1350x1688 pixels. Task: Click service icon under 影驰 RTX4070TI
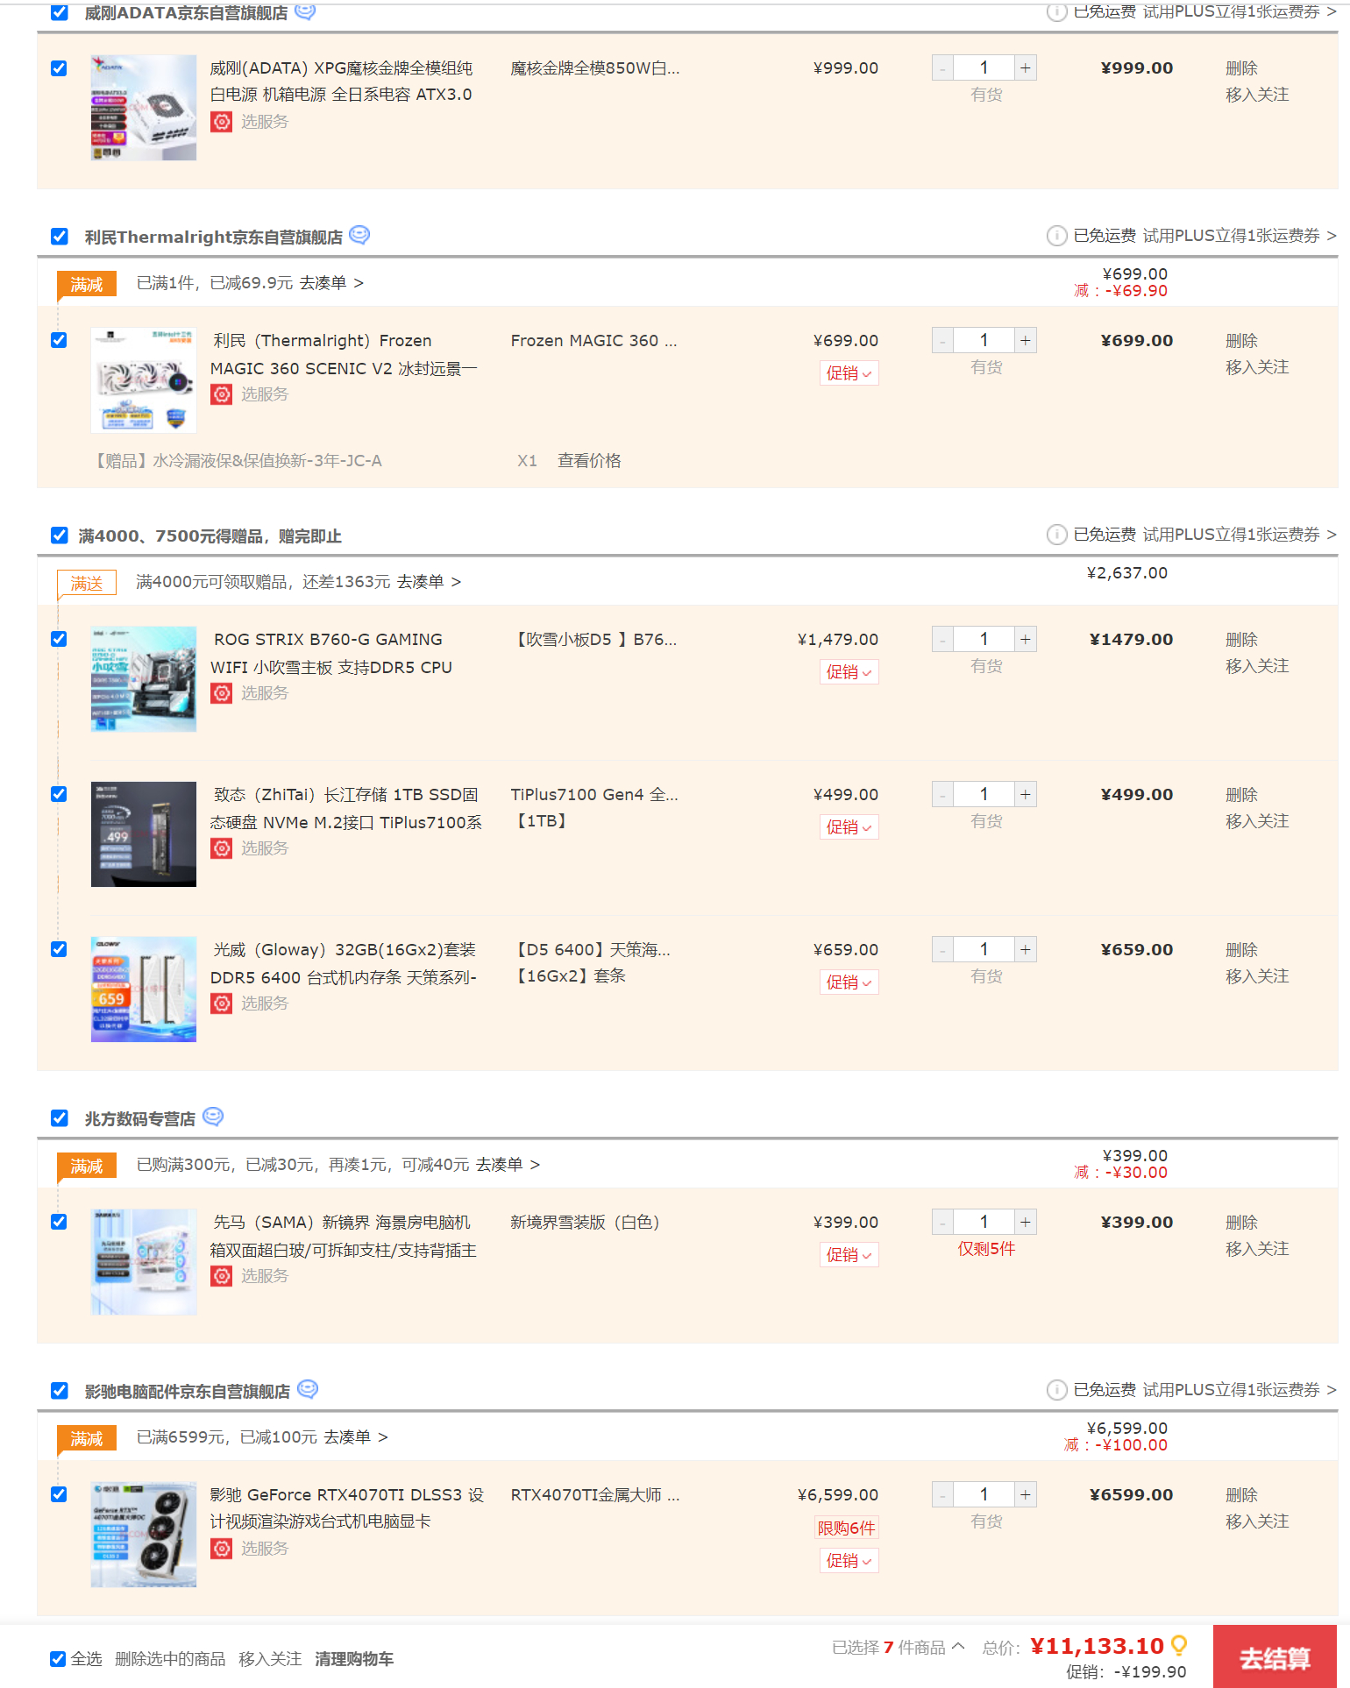click(222, 1549)
